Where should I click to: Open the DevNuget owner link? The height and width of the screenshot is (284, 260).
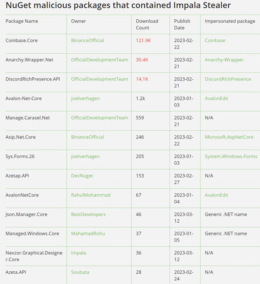tap(82, 176)
